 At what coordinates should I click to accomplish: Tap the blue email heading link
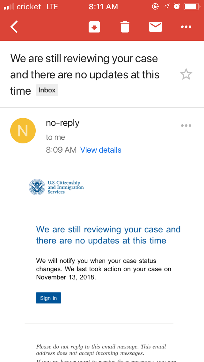pyautogui.click(x=108, y=235)
